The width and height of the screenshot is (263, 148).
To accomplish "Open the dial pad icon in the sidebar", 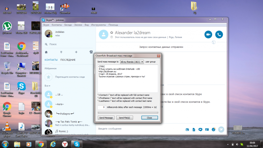I will click(x=61, y=52).
